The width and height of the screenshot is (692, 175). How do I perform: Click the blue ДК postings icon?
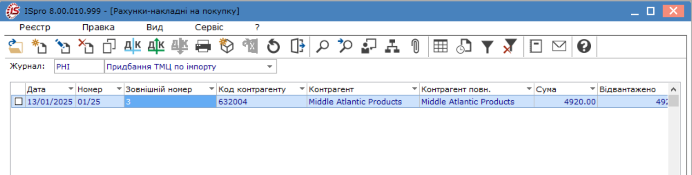(133, 46)
